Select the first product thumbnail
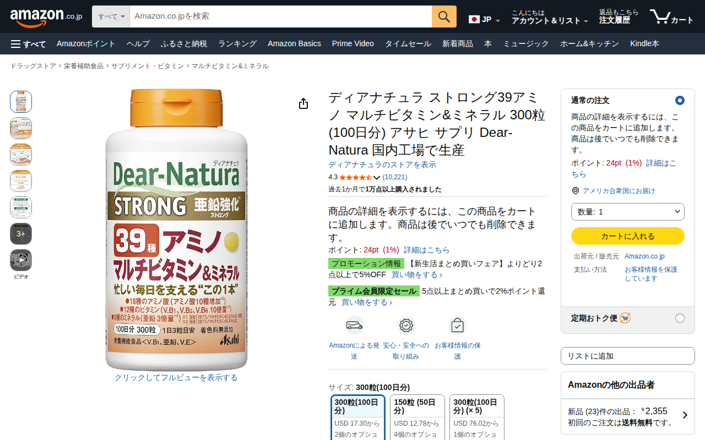 tap(21, 102)
